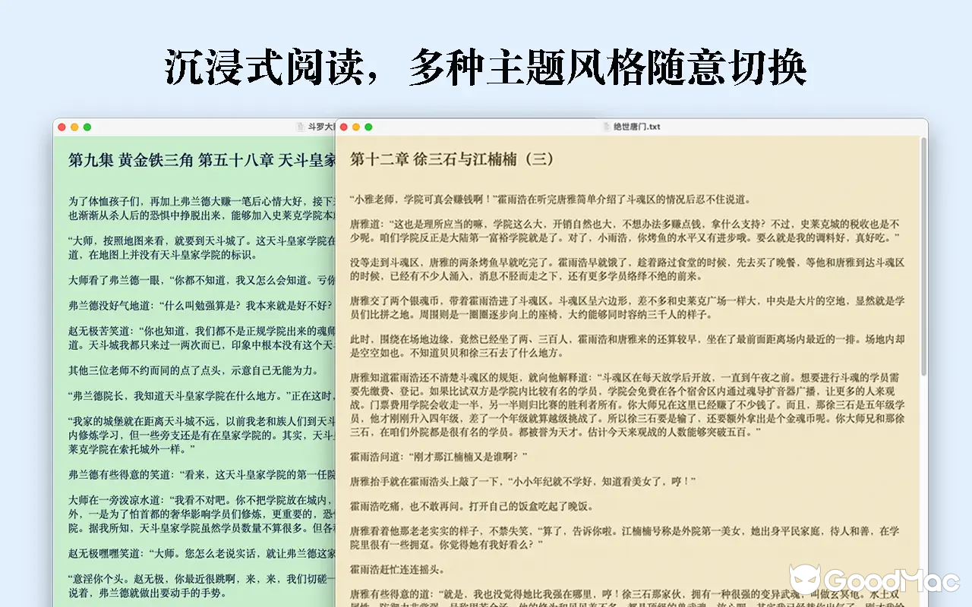The width and height of the screenshot is (972, 607).
Task: Click the green zoom button on the left window
Action: (x=85, y=127)
